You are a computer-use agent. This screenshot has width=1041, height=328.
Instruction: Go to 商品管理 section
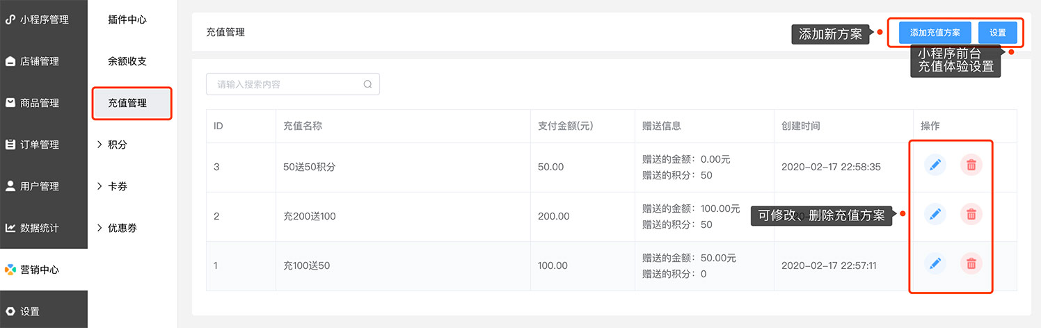[x=44, y=103]
